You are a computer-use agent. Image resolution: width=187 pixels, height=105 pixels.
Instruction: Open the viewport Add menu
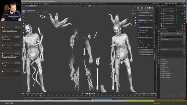coord(40,8)
